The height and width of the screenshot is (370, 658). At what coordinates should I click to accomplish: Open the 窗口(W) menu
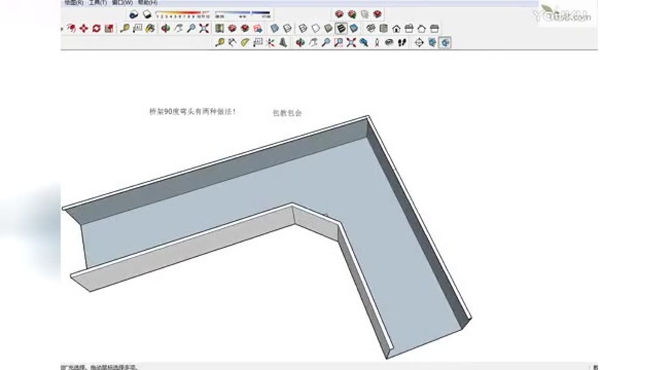pyautogui.click(x=121, y=3)
